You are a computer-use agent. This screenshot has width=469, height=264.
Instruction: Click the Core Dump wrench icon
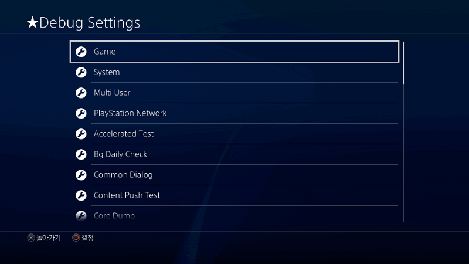(81, 216)
